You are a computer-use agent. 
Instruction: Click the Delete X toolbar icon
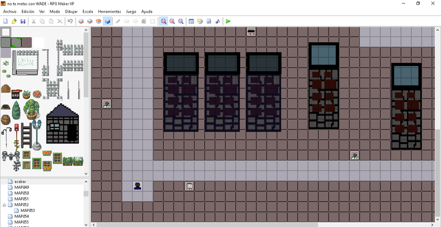[60, 21]
